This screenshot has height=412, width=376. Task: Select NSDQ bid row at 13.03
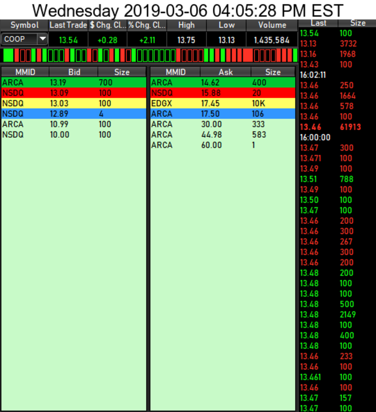click(x=74, y=103)
